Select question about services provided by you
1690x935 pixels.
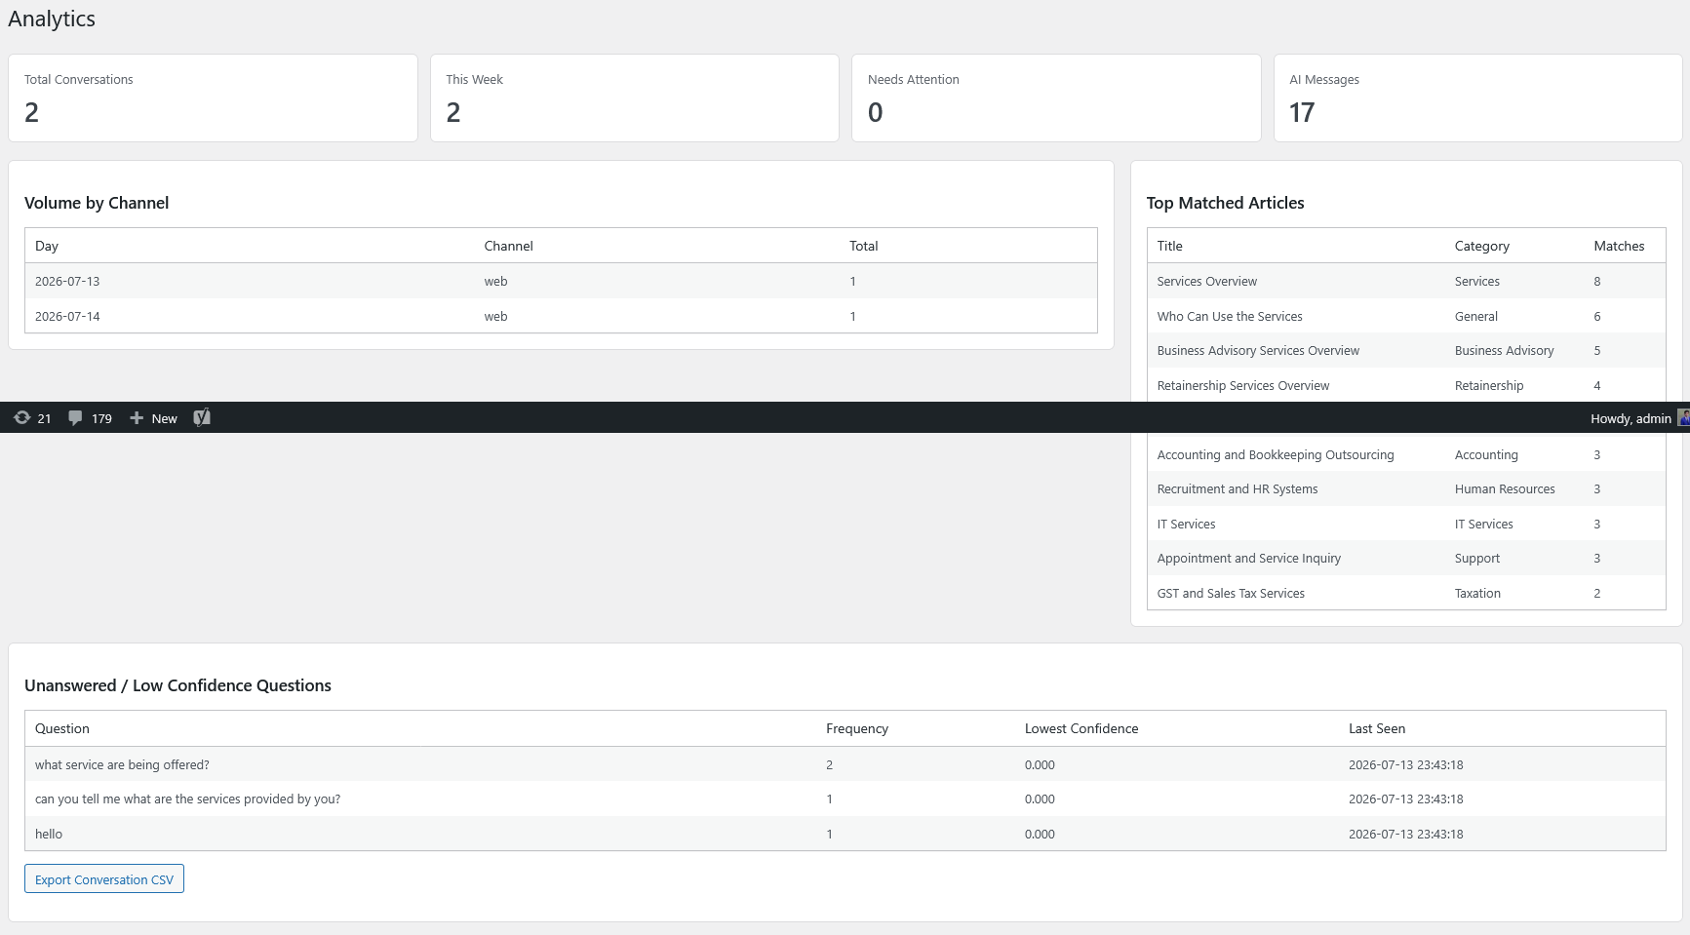(x=187, y=799)
